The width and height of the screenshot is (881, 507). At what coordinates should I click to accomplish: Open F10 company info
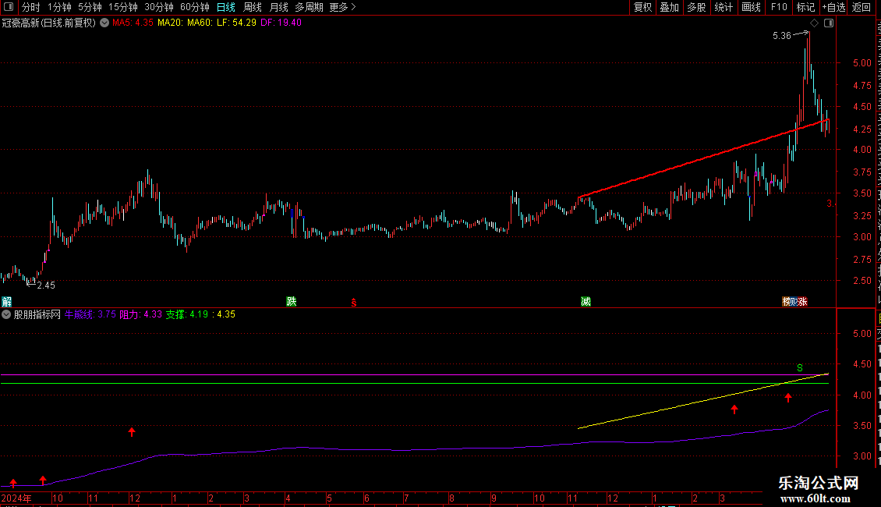coord(779,7)
